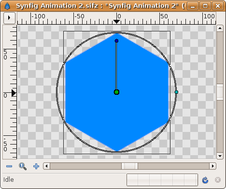
Task: Click the horizontal scrollbar right arrow
Action: [x=213, y=166]
